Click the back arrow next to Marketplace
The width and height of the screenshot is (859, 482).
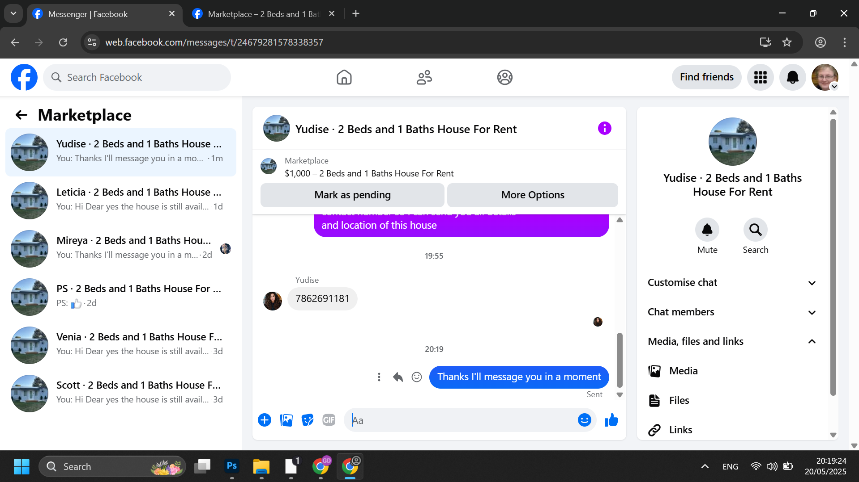tap(21, 115)
